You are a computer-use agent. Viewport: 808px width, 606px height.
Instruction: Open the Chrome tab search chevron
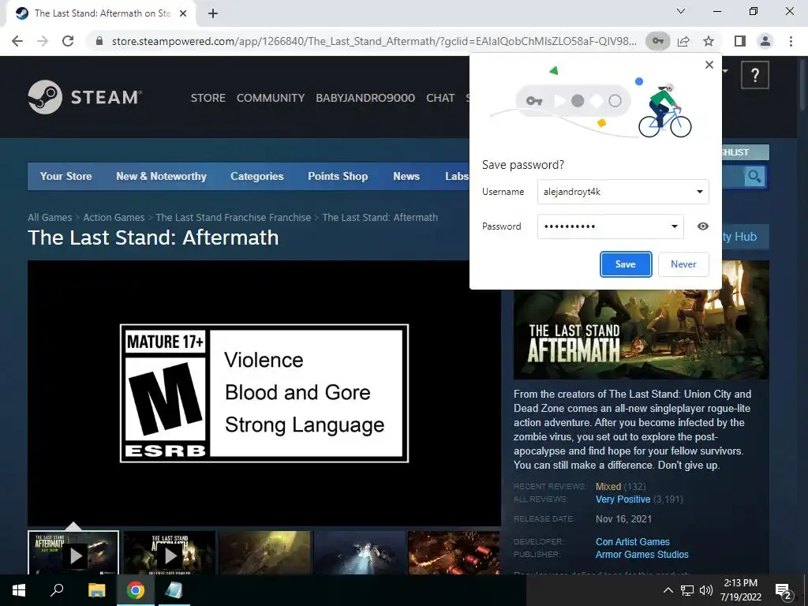681,11
